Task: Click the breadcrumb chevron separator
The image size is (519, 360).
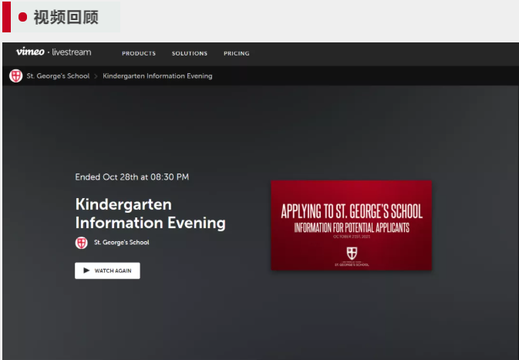Action: tap(96, 76)
